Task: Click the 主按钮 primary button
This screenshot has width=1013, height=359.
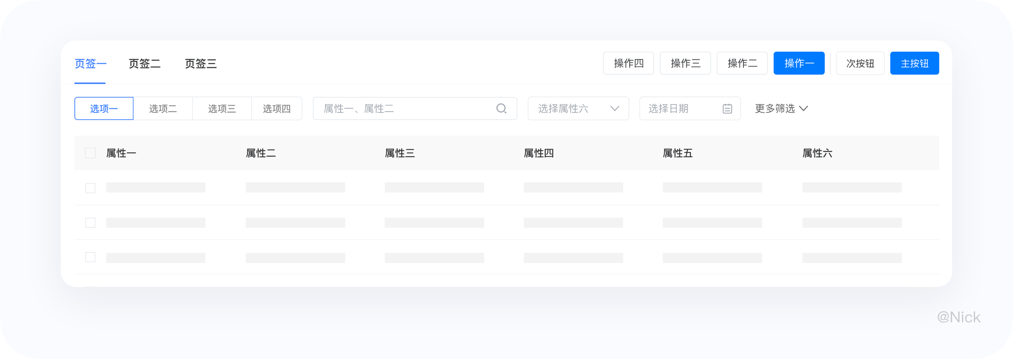Action: tap(915, 63)
